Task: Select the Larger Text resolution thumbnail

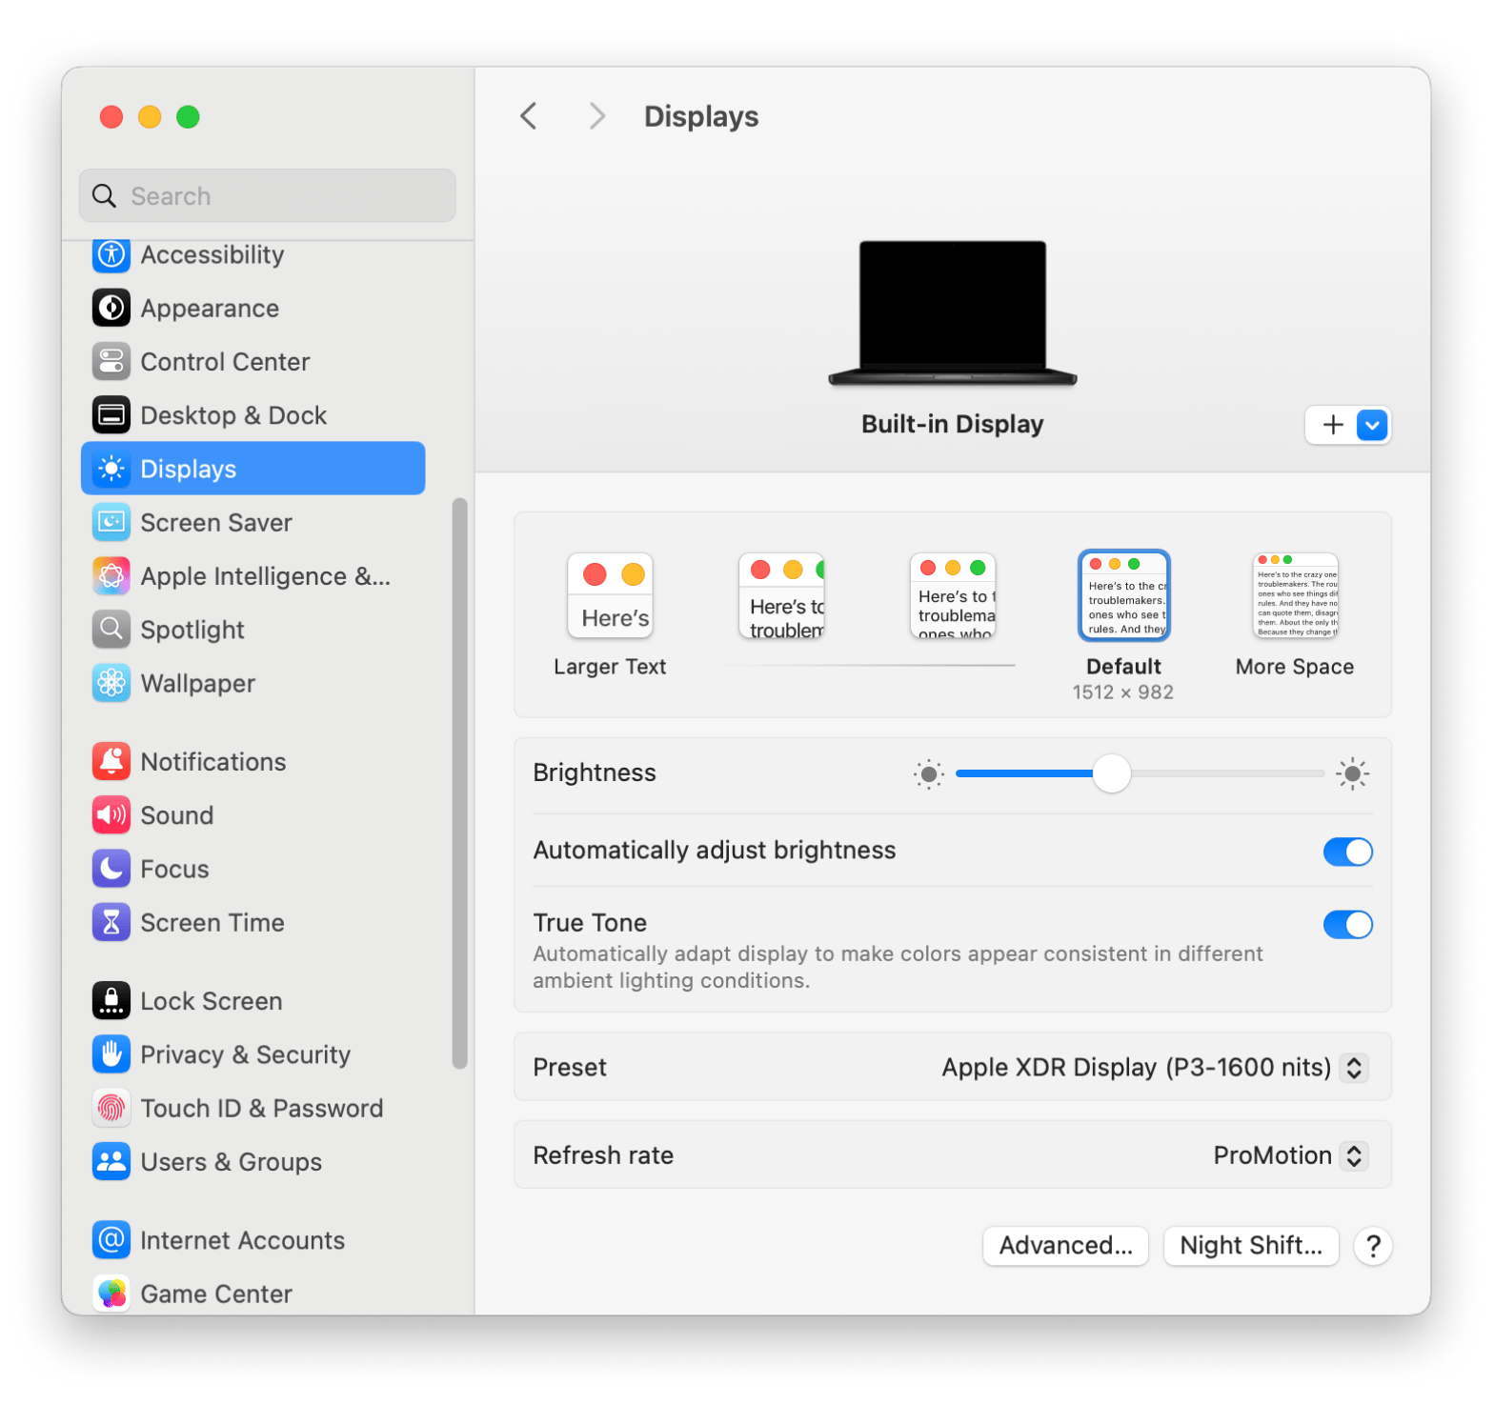Action: [x=610, y=595]
